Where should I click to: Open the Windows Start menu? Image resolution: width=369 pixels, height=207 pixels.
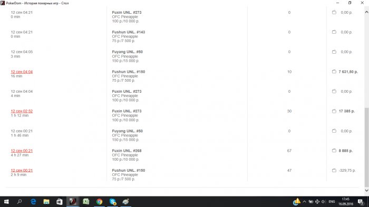6,202
